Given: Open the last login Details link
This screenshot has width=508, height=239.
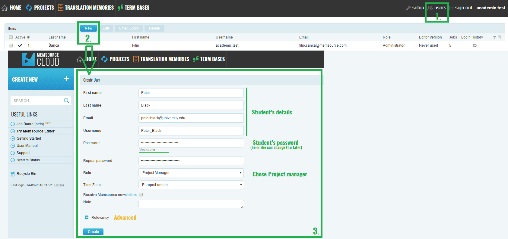Looking at the screenshot, I should (x=59, y=185).
